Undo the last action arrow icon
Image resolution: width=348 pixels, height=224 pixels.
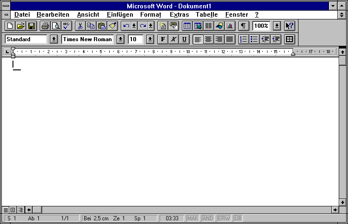[126, 26]
